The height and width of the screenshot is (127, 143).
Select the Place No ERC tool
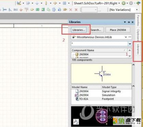pos(71,10)
